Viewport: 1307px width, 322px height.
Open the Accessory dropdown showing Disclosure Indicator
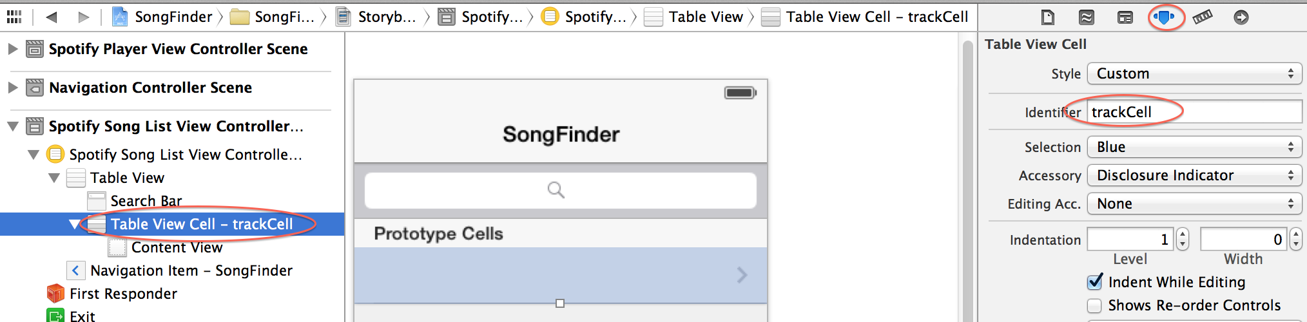pyautogui.click(x=1194, y=175)
